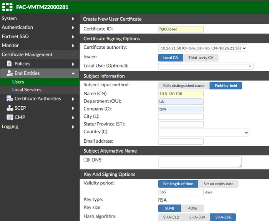Click the Department (OU) field
The height and width of the screenshot is (221, 269).
(181, 101)
